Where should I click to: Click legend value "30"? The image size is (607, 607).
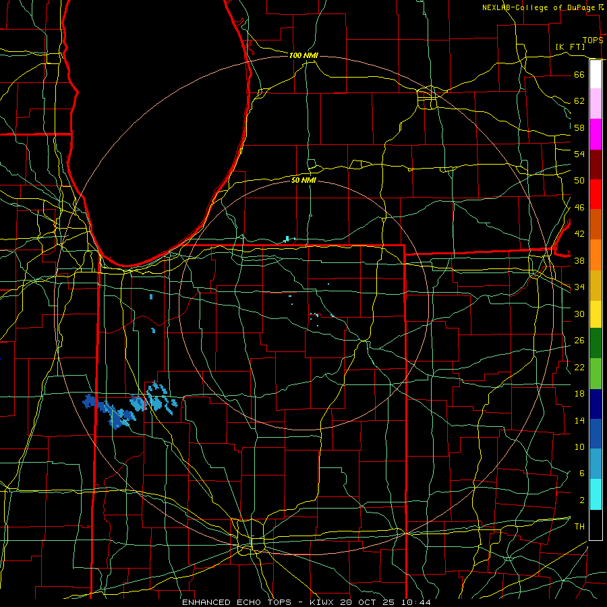pos(579,314)
